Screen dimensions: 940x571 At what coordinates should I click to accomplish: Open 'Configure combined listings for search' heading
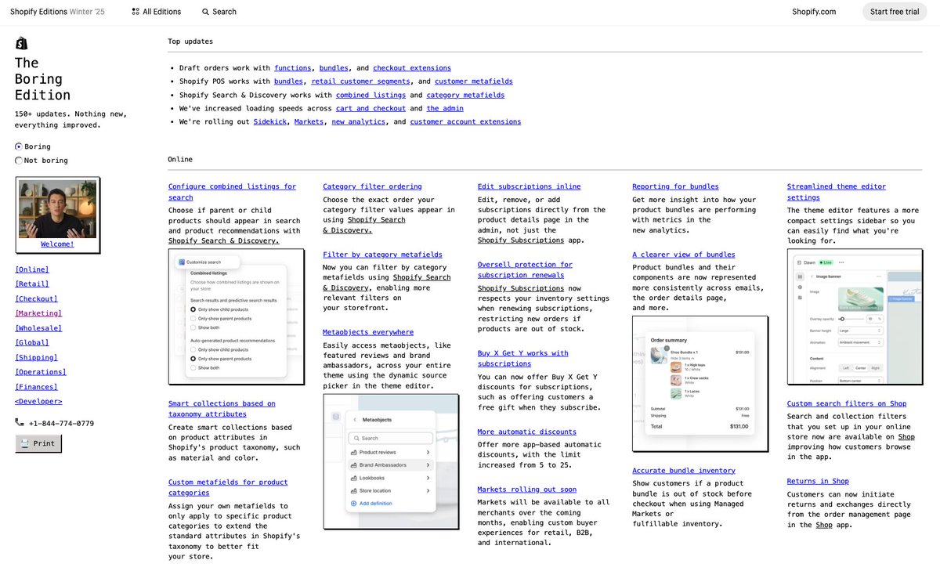click(232, 192)
